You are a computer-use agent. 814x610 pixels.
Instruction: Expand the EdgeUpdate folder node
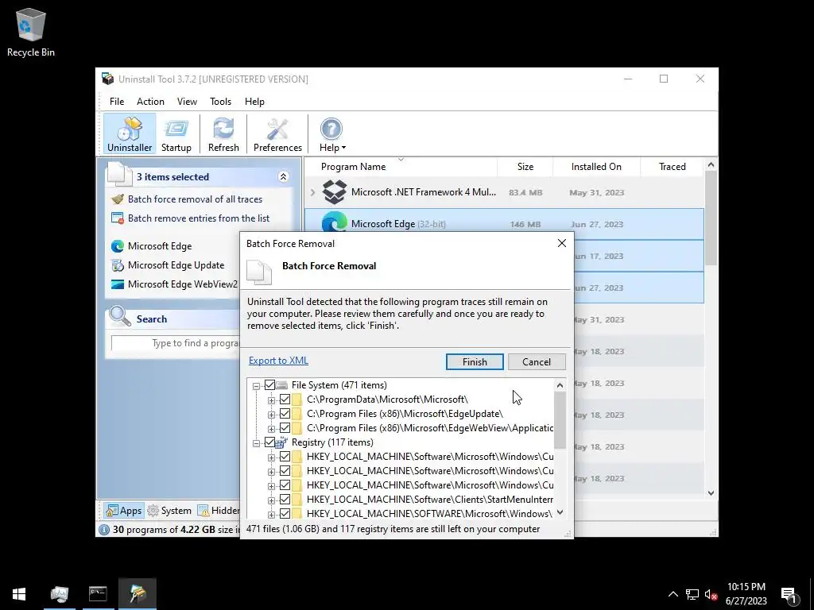[271, 415]
